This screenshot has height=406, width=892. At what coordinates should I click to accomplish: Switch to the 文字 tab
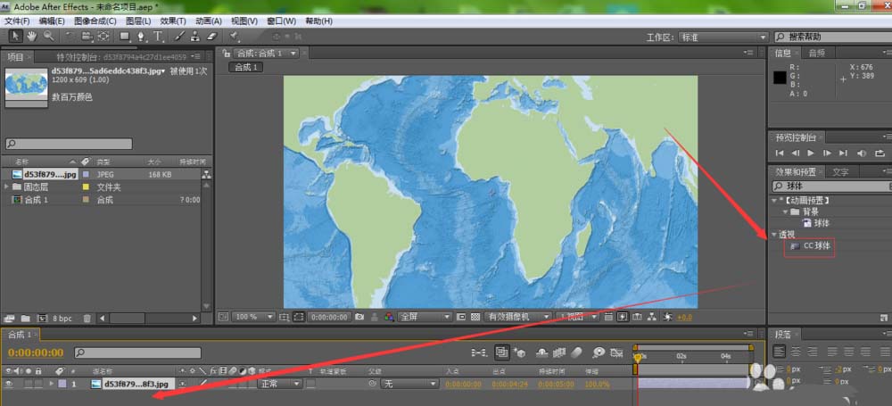[x=841, y=171]
